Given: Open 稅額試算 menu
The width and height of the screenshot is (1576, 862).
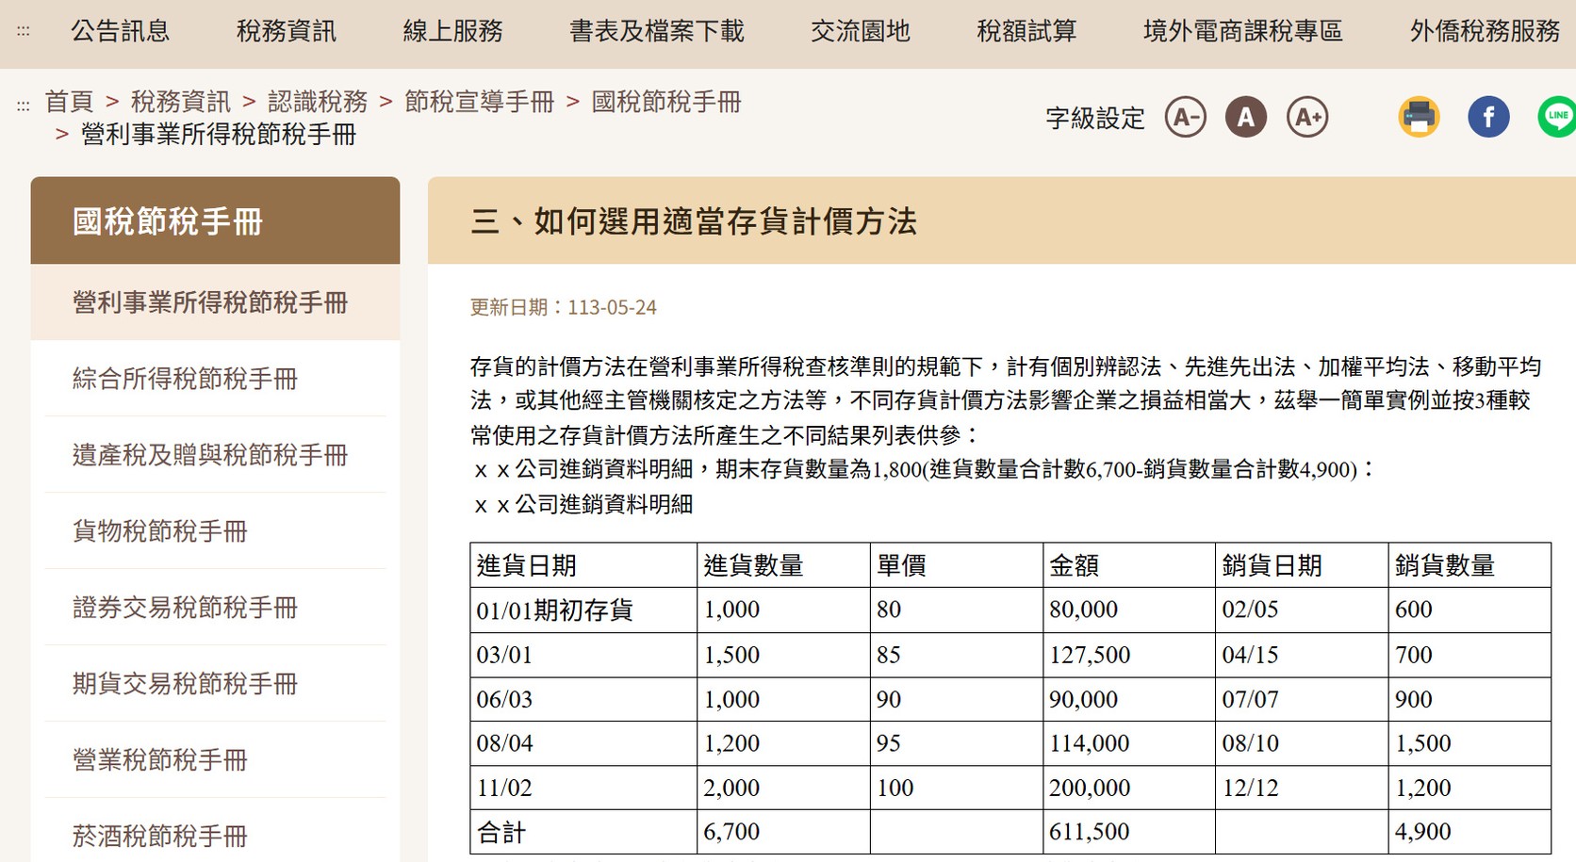Looking at the screenshot, I should 1026,31.
